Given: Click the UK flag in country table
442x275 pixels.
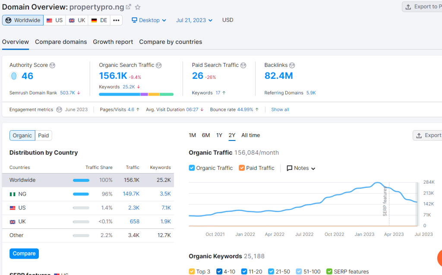Looking at the screenshot, I should (x=13, y=222).
